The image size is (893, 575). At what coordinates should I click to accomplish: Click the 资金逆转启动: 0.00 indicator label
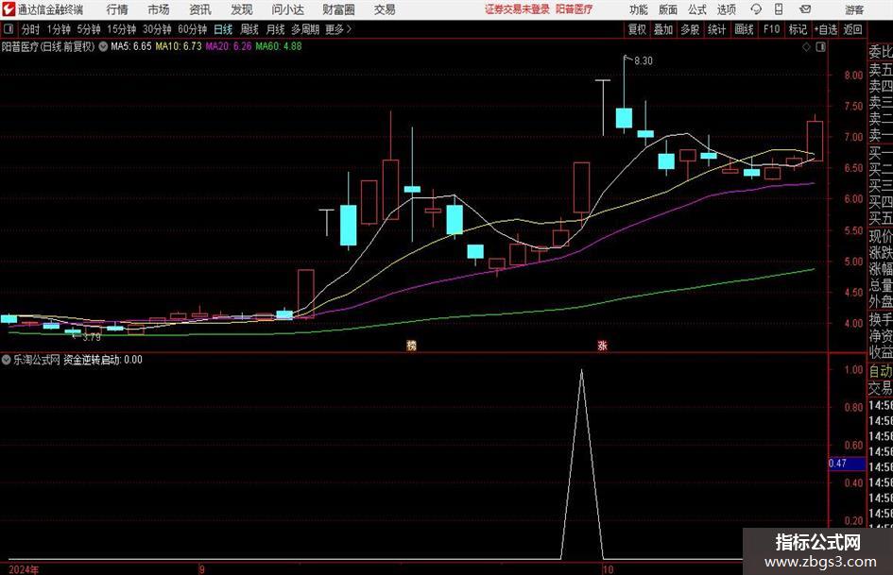point(102,360)
